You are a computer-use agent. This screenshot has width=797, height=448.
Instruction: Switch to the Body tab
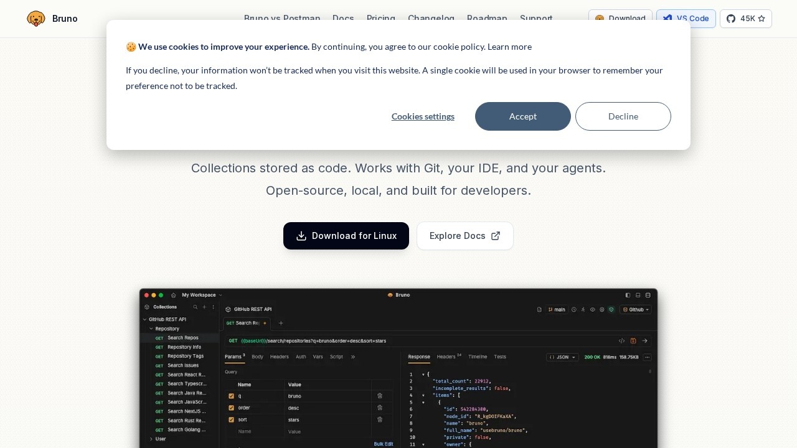257,357
